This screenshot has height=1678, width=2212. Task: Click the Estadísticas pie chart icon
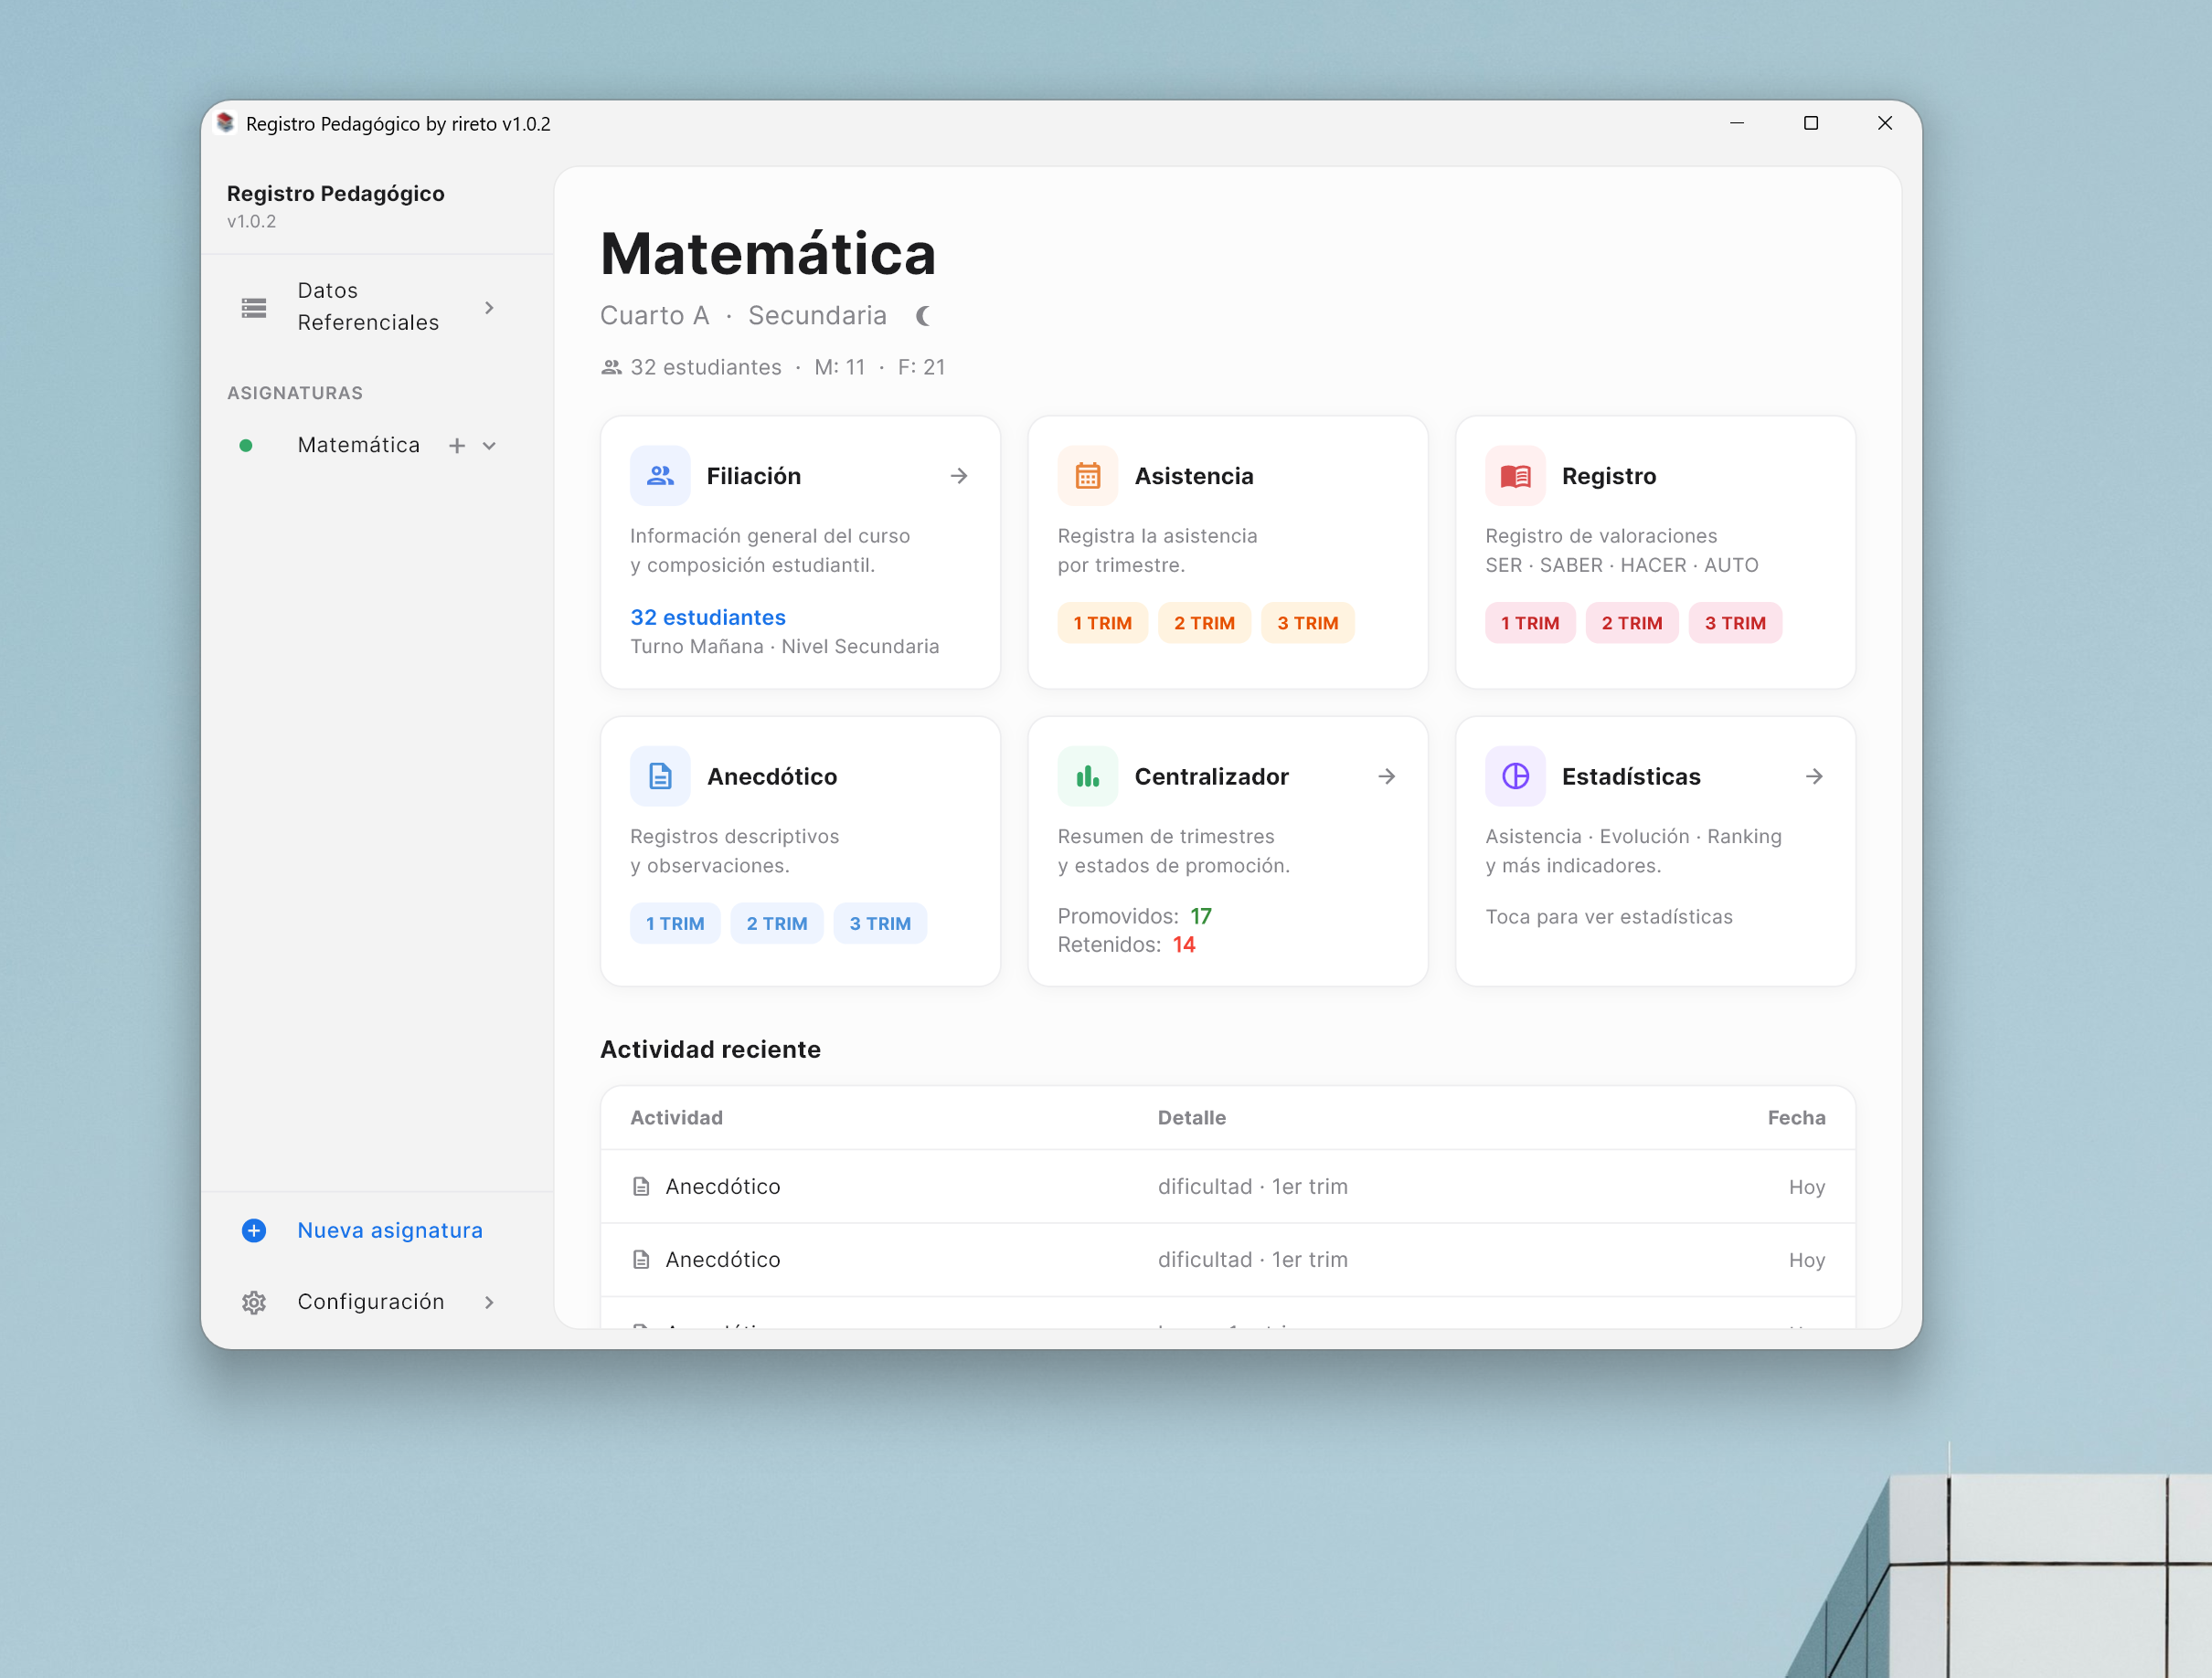click(1515, 776)
